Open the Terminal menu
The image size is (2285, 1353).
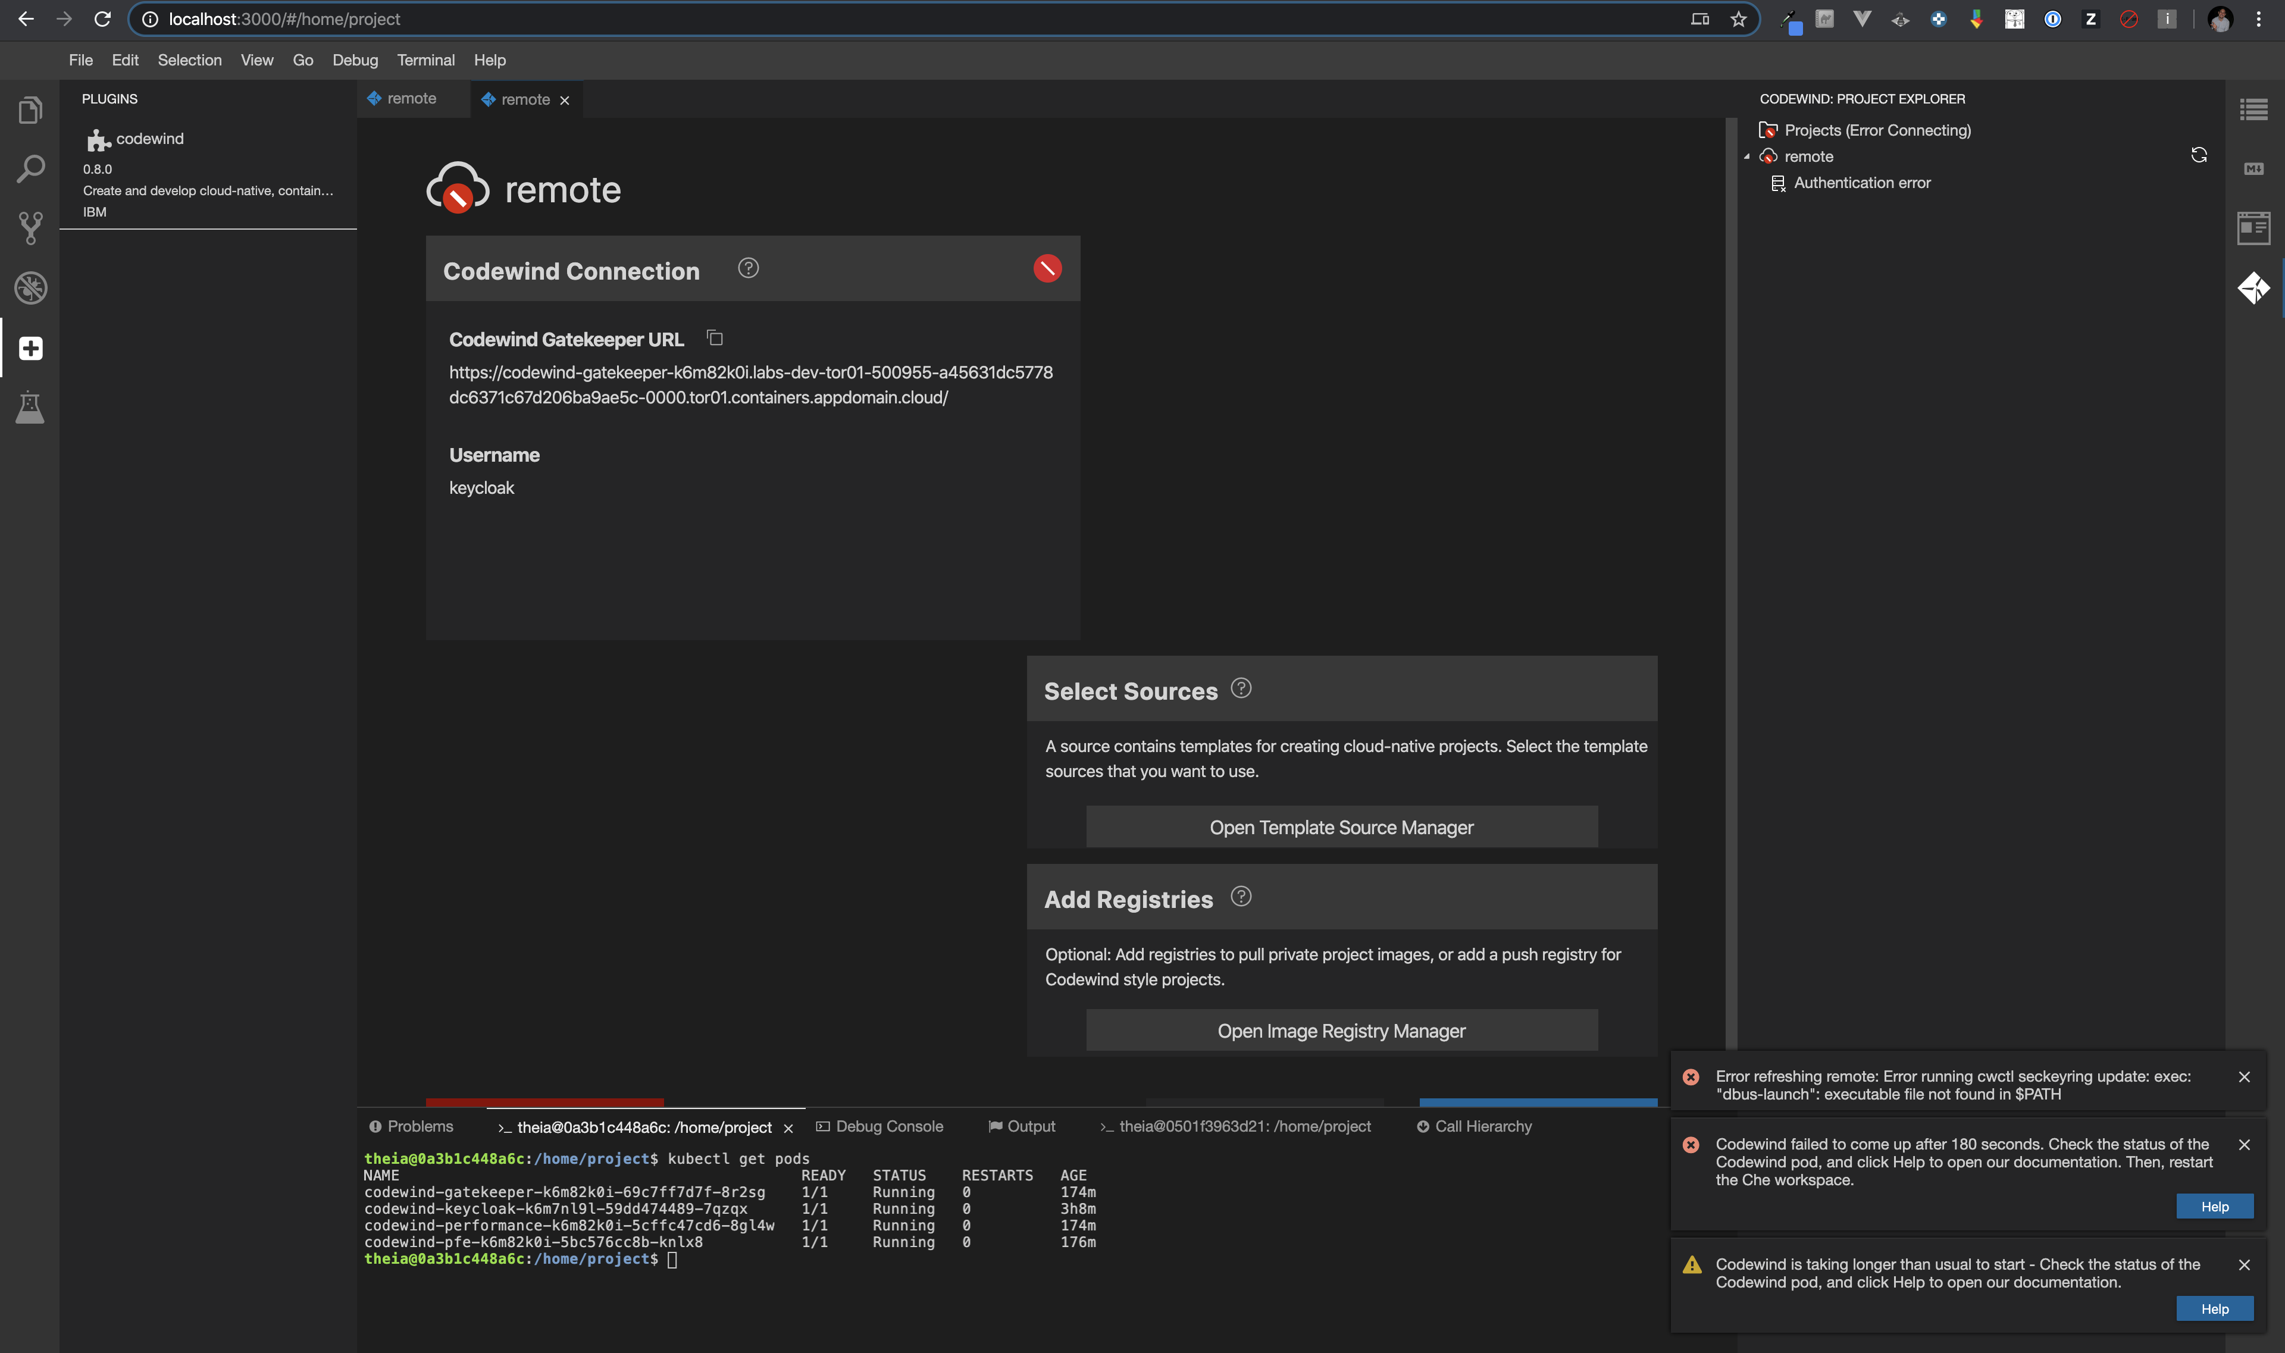click(x=425, y=59)
